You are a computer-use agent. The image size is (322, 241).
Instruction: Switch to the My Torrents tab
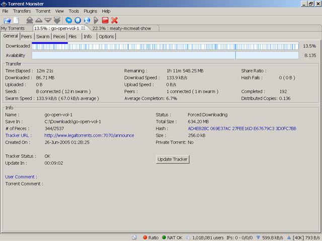coord(13,28)
